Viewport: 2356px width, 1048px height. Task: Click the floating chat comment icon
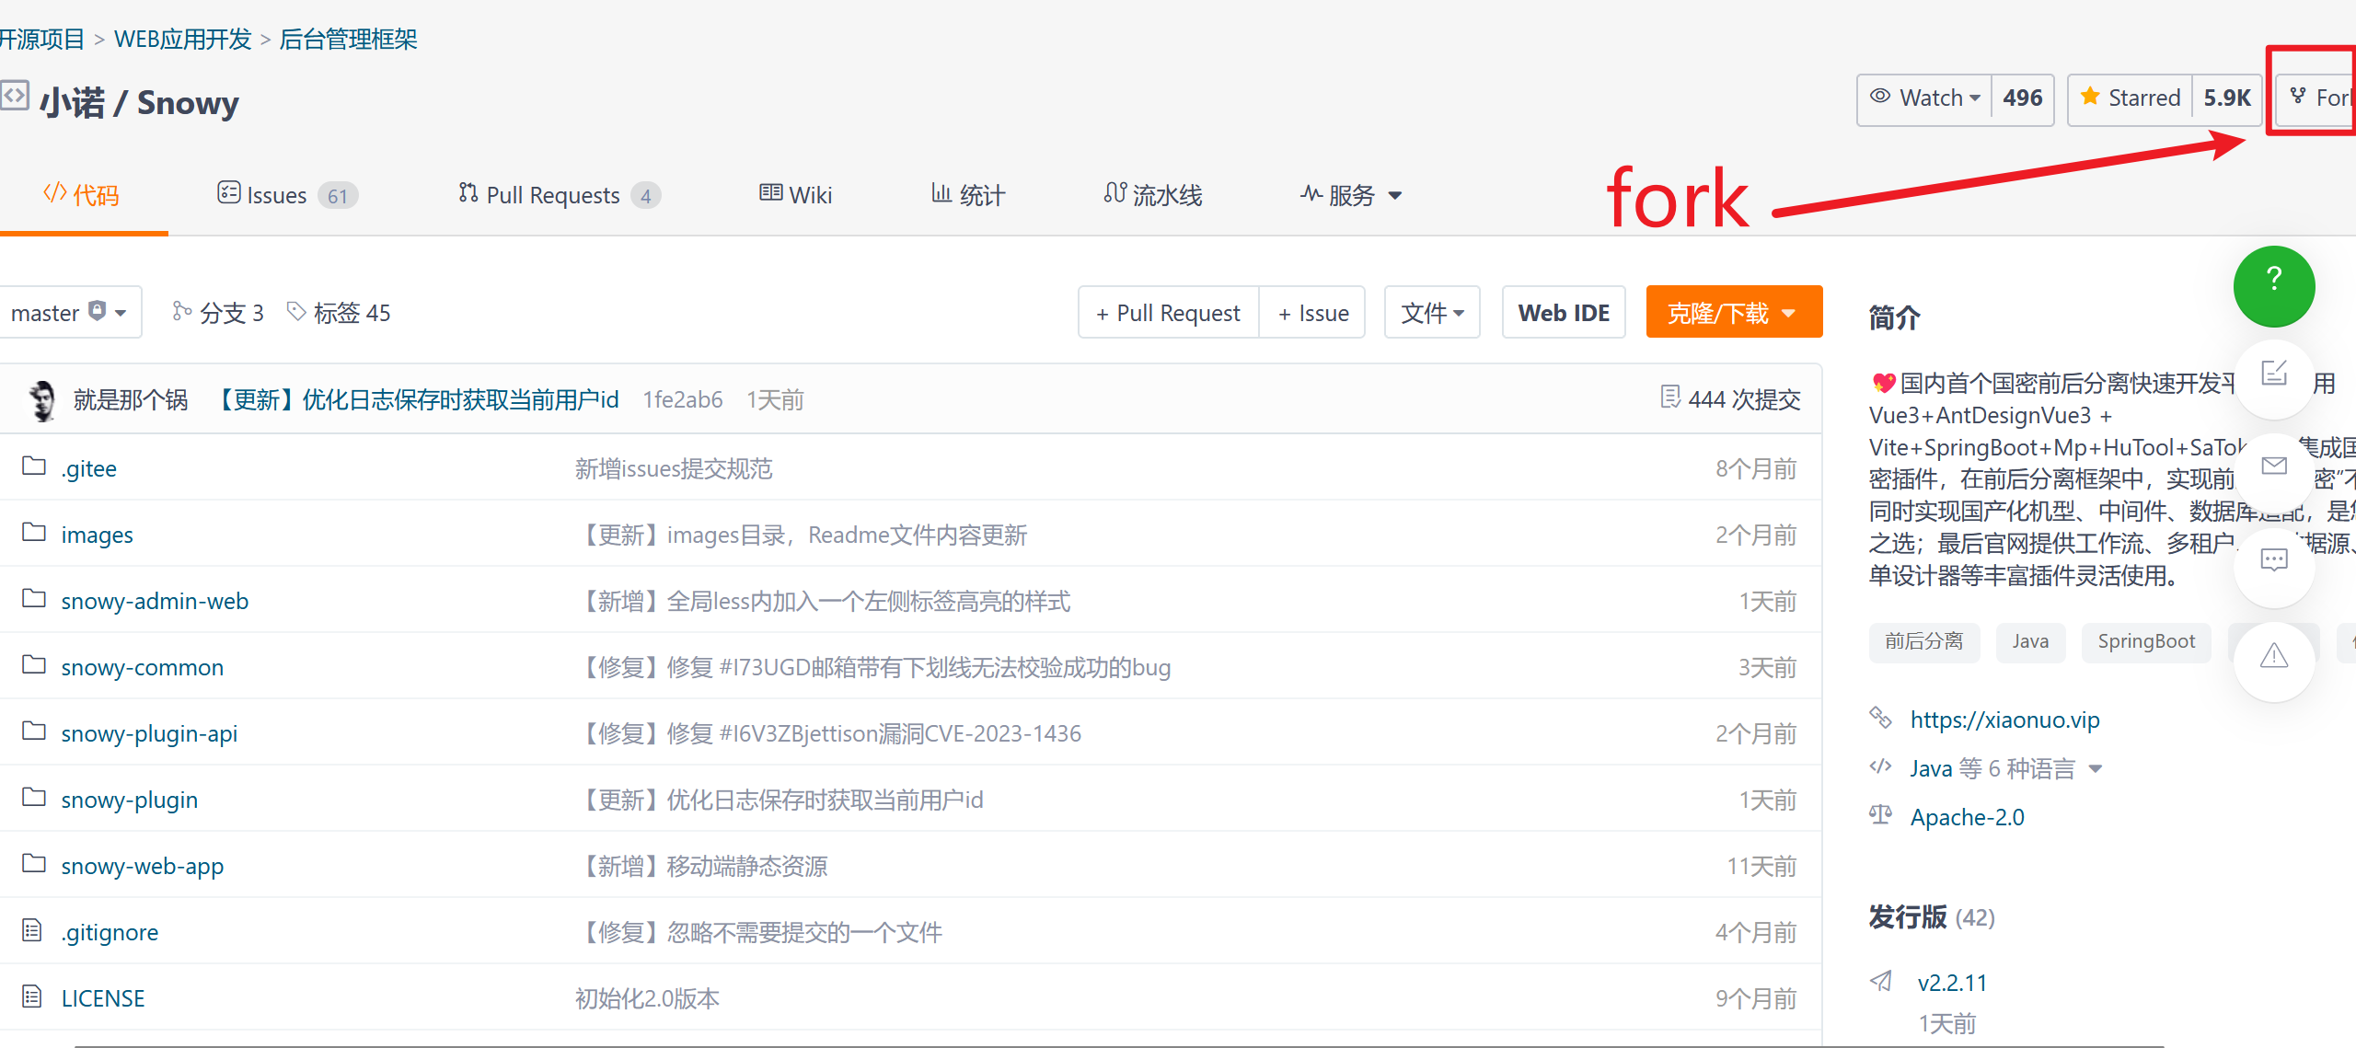[2273, 559]
